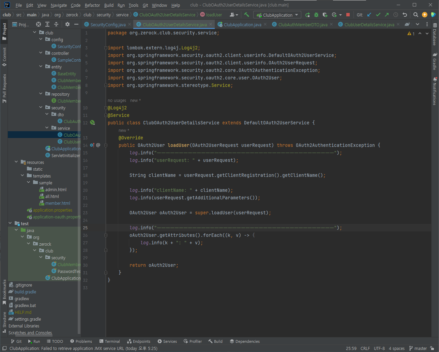Collapse the config folder

click(x=41, y=40)
